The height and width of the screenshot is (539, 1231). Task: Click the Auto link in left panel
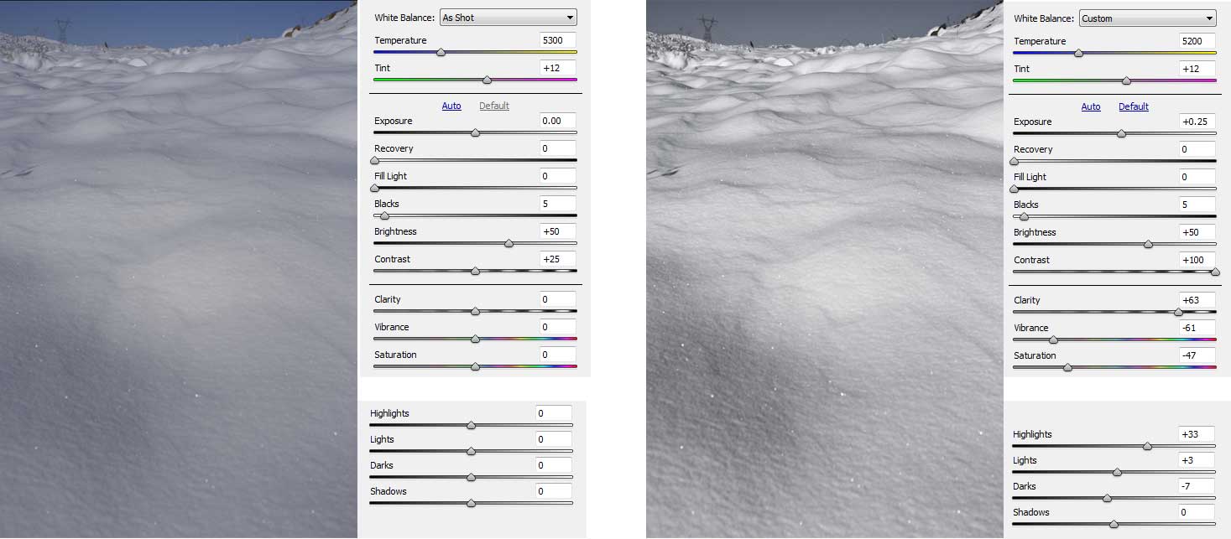coord(451,106)
